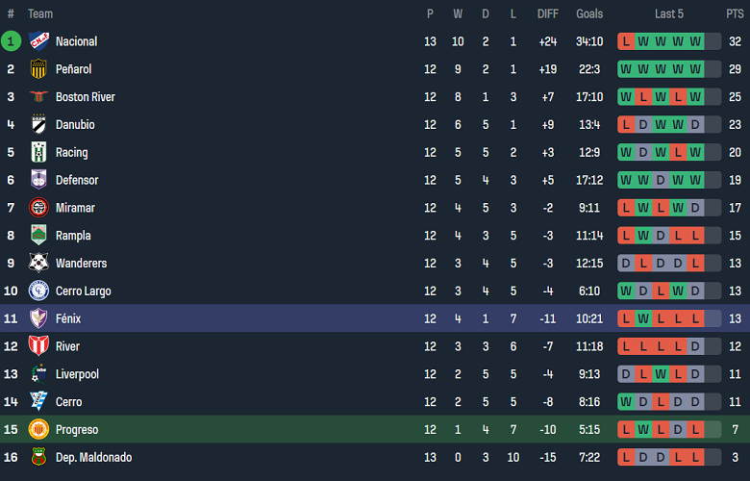Click the Cerro Largo crest icon
The image size is (750, 481).
click(38, 291)
